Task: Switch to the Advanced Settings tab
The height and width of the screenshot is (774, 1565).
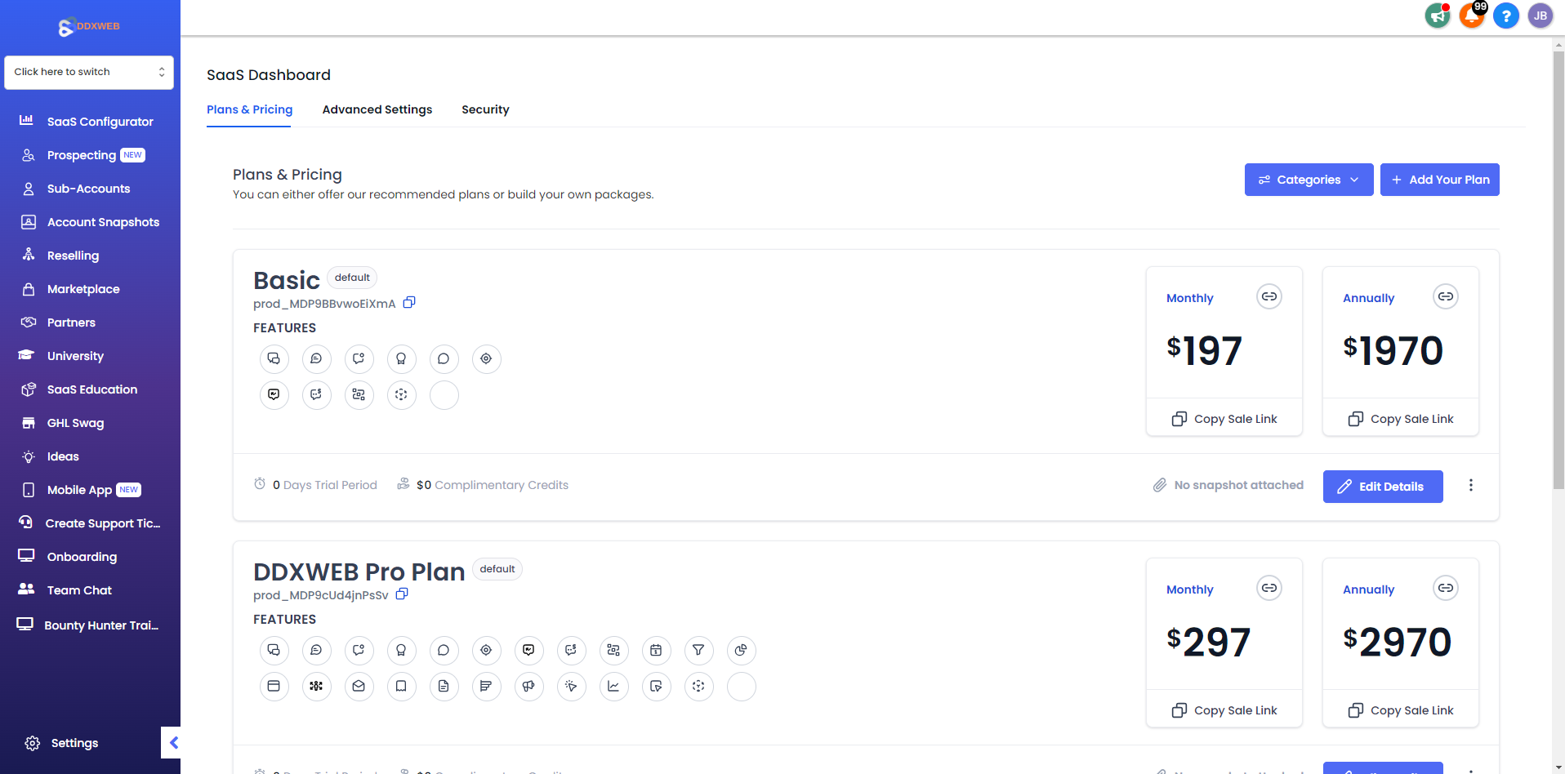Action: click(377, 109)
